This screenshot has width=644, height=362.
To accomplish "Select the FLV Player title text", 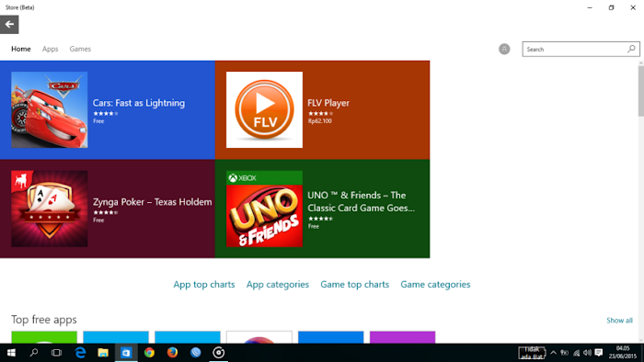I will coord(328,103).
